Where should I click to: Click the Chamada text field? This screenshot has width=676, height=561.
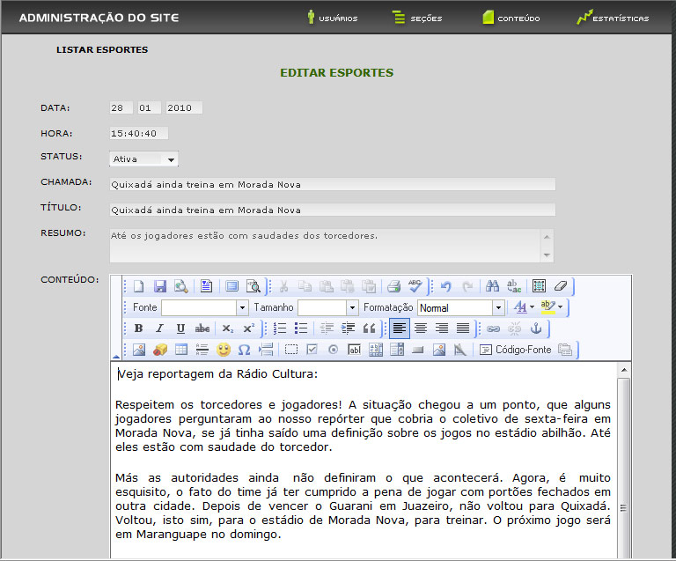point(333,185)
